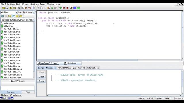Click the Print toolbar icon
Screen dimensions: 184x103
(x=14, y=8)
